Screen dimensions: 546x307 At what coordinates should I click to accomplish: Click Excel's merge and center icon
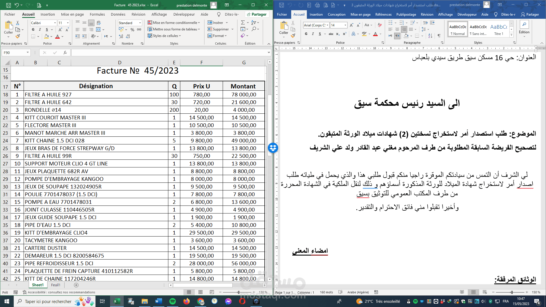[98, 30]
